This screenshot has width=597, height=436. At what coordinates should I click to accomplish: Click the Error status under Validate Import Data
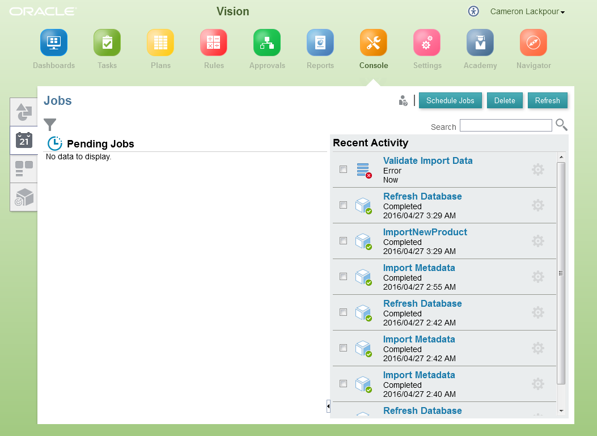click(392, 171)
